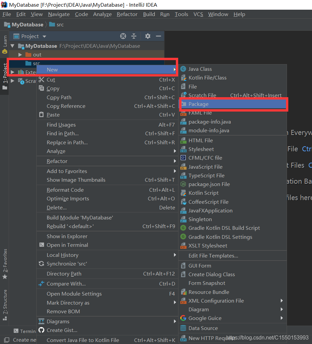
Task: Open the XML Configuration File submenu arrow
Action: 282,301
